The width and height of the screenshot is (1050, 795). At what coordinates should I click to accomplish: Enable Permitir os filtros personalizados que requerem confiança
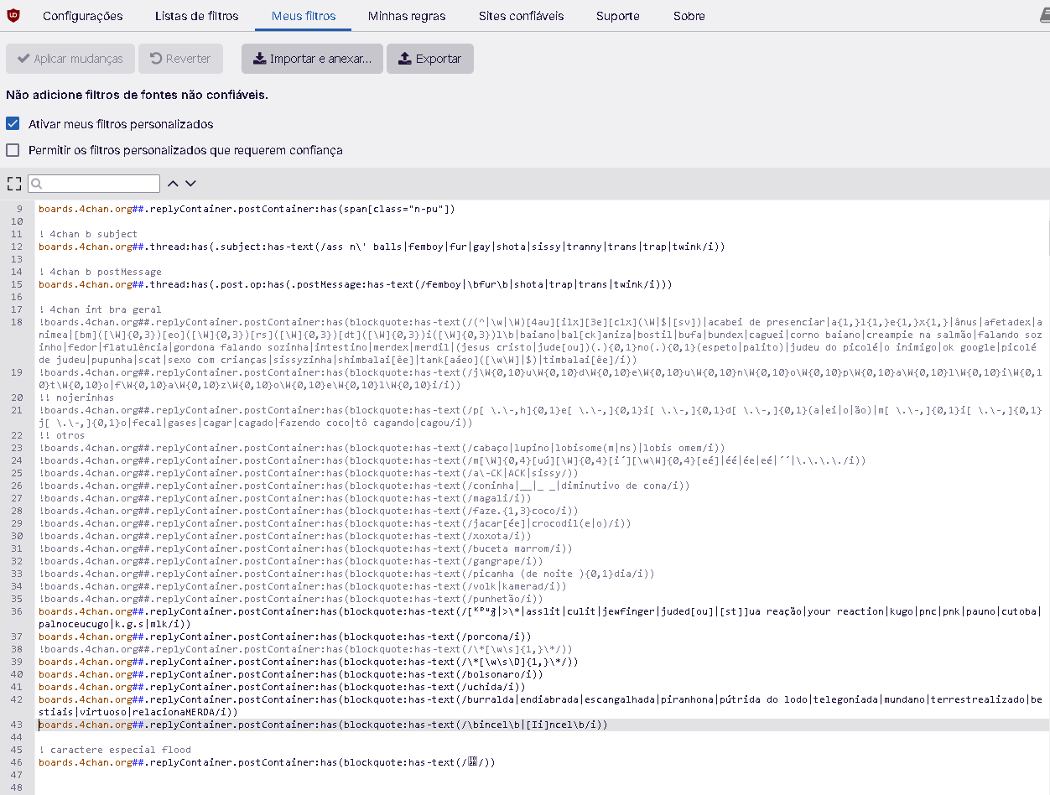[13, 150]
